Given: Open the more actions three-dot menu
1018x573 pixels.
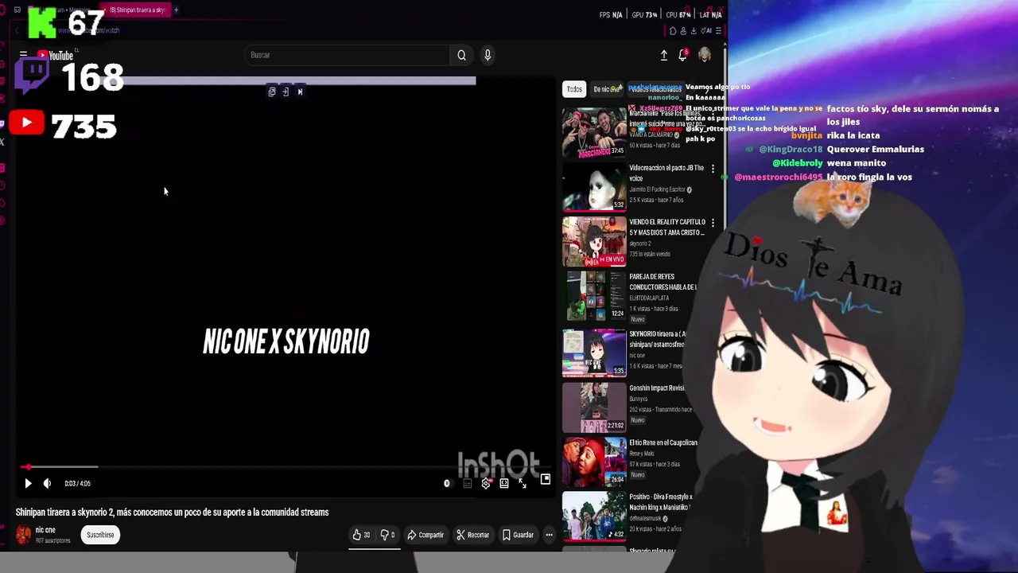Looking at the screenshot, I should (549, 535).
